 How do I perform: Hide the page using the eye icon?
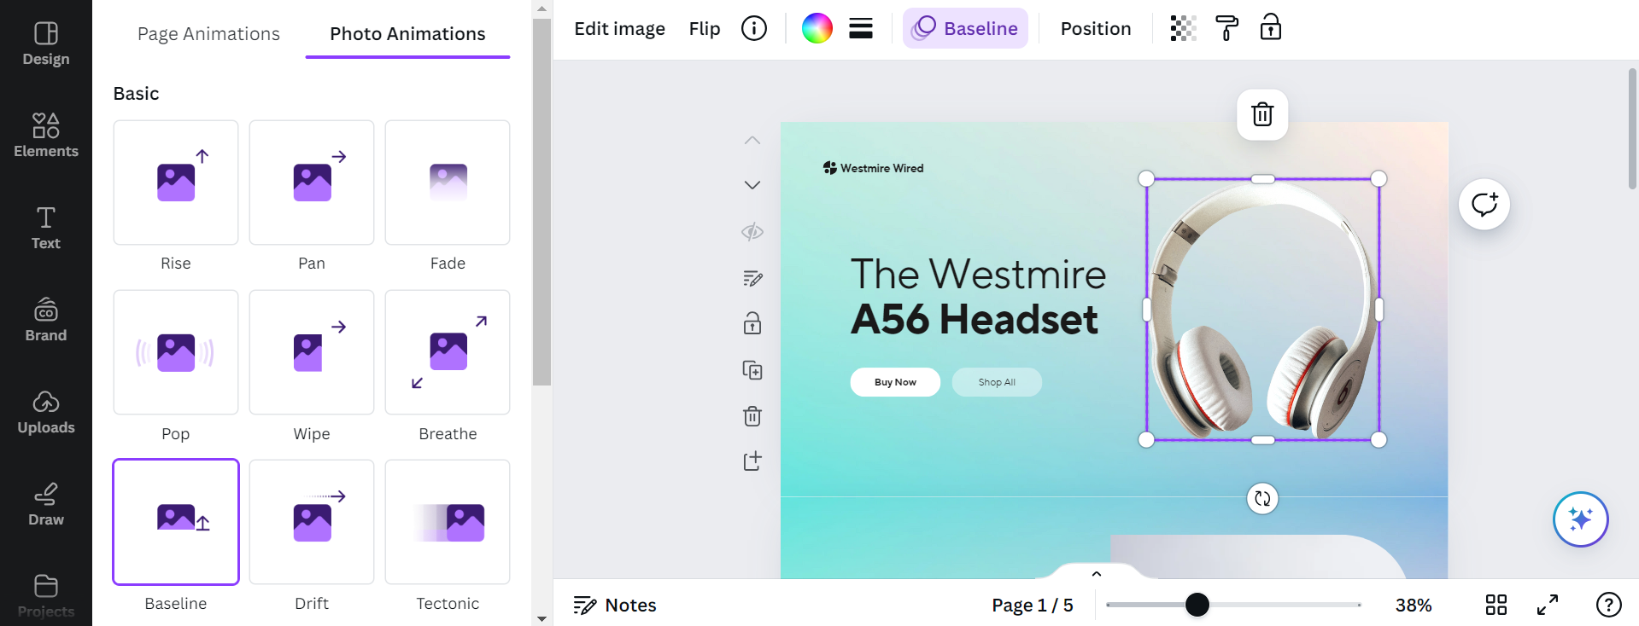pyautogui.click(x=752, y=232)
